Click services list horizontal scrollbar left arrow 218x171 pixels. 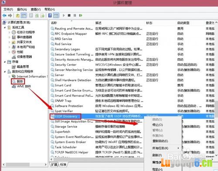coord(51,159)
